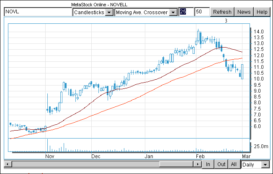Click the second period field showing 50
Screen dimensions: 273x174
pos(202,12)
